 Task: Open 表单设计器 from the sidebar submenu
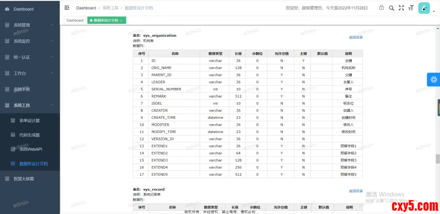click(30, 120)
